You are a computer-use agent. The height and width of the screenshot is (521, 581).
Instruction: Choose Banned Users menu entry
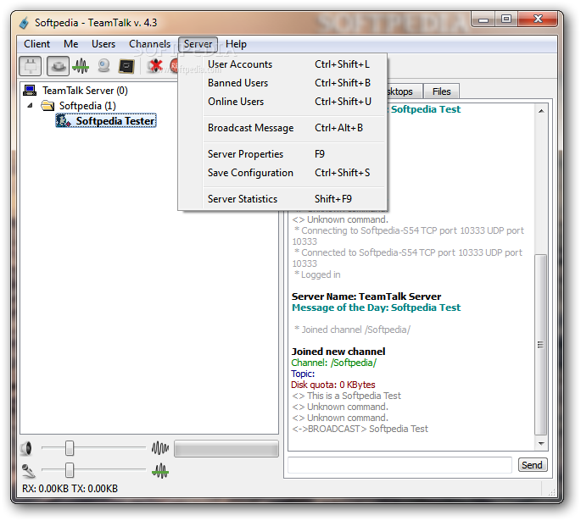pos(283,83)
